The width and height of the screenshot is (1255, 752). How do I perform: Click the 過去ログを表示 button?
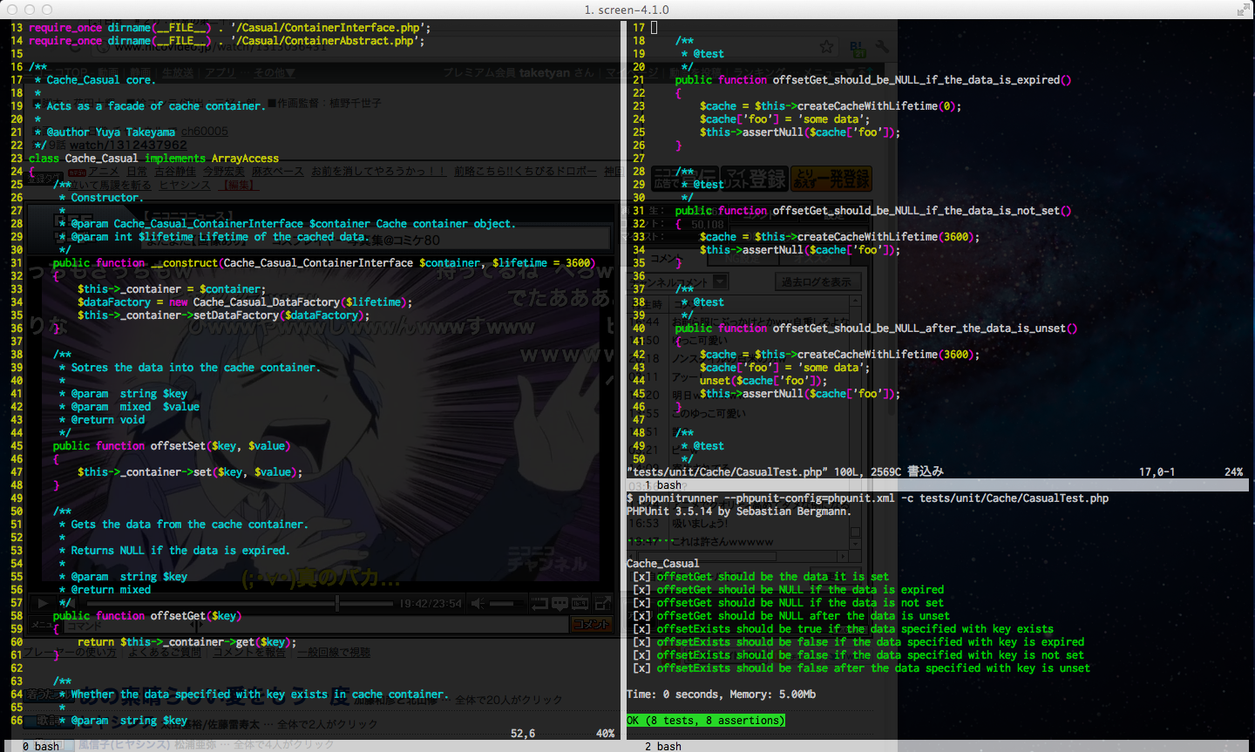817,281
